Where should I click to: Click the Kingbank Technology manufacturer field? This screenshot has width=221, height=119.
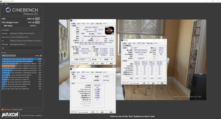coord(141,52)
